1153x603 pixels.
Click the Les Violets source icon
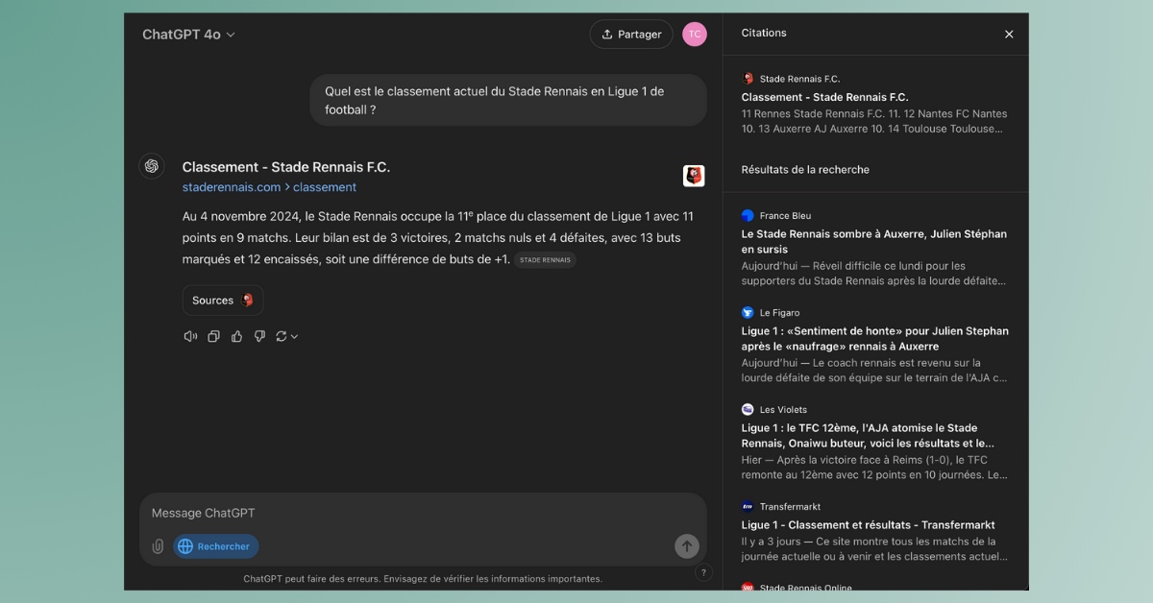point(748,409)
